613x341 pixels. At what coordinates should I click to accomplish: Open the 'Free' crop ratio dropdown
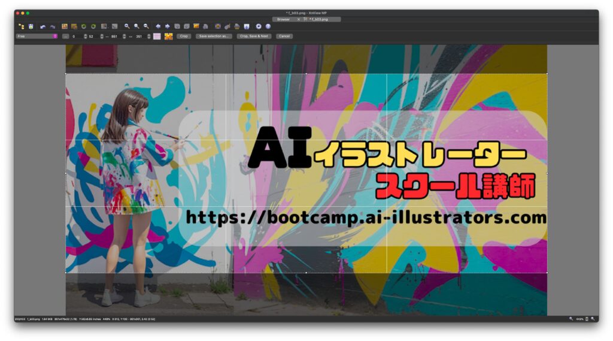37,36
